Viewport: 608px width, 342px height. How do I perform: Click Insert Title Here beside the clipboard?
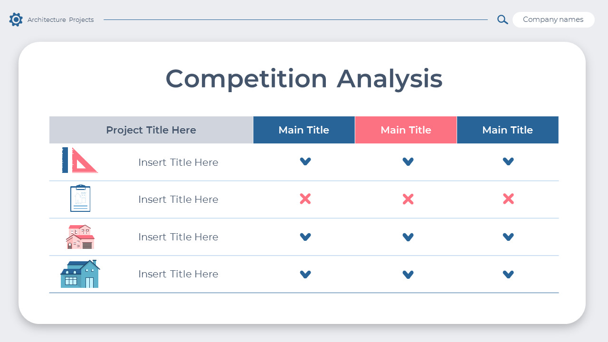178,199
